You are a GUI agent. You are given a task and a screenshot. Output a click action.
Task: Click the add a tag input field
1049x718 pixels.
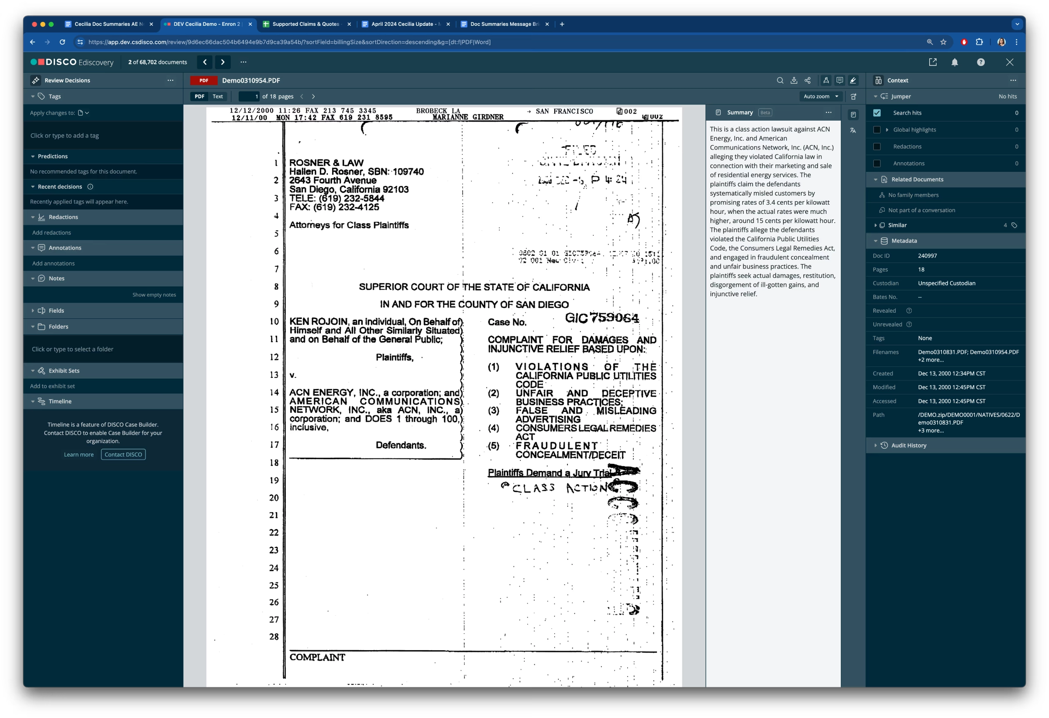[x=103, y=136]
